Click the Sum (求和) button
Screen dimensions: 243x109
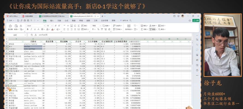144,29
